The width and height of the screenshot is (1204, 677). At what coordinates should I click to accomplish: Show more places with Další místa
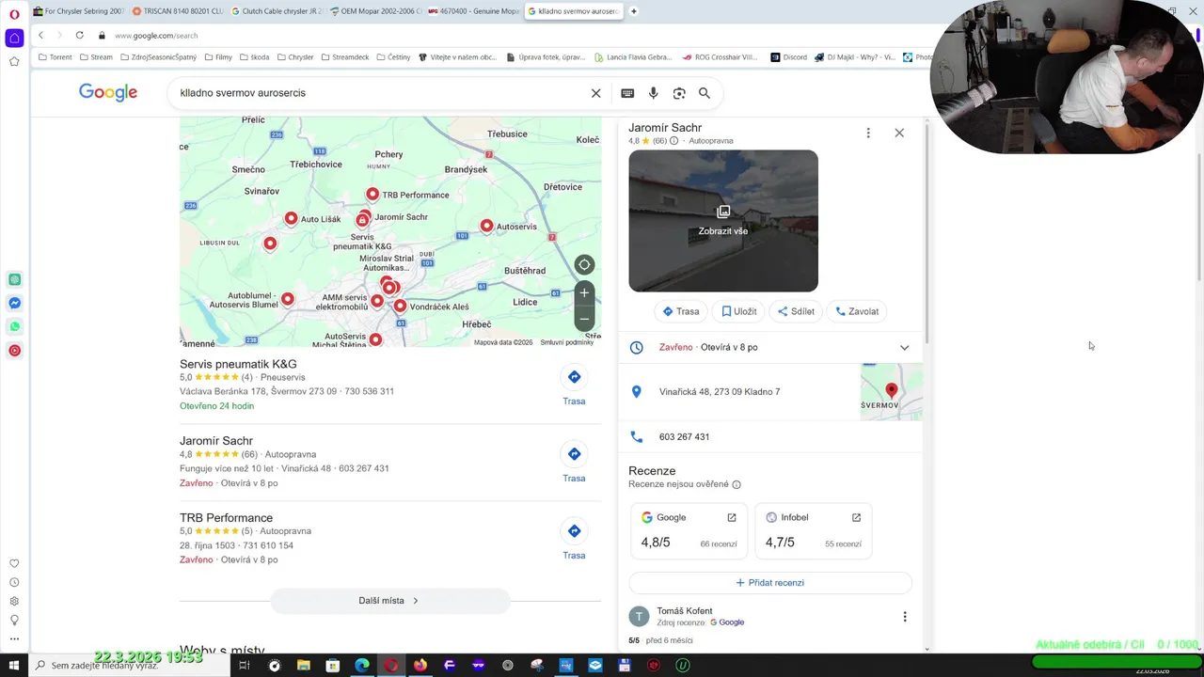389,600
